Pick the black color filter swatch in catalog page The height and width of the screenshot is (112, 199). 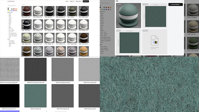pyautogui.click(x=8, y=9)
